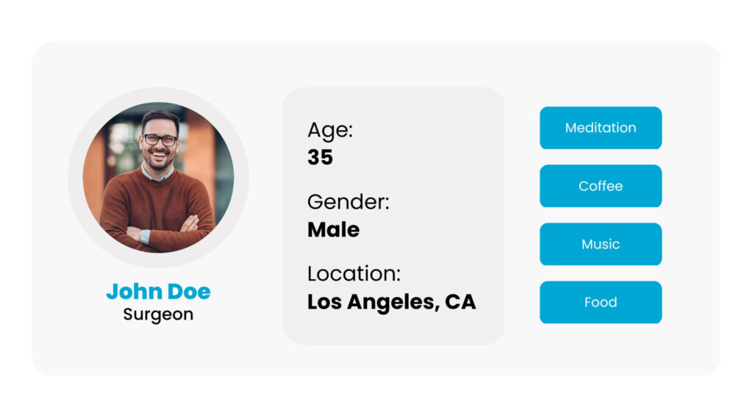Select the Coffee interest tag
The height and width of the screenshot is (418, 753).
coord(600,186)
